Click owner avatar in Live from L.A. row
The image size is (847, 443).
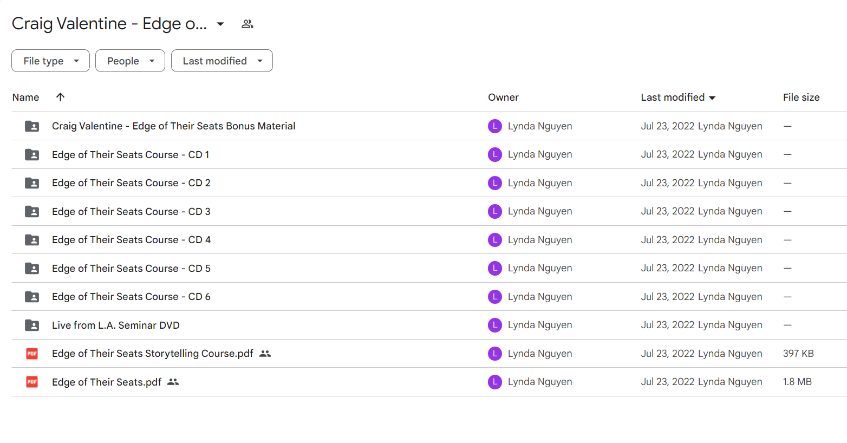495,325
